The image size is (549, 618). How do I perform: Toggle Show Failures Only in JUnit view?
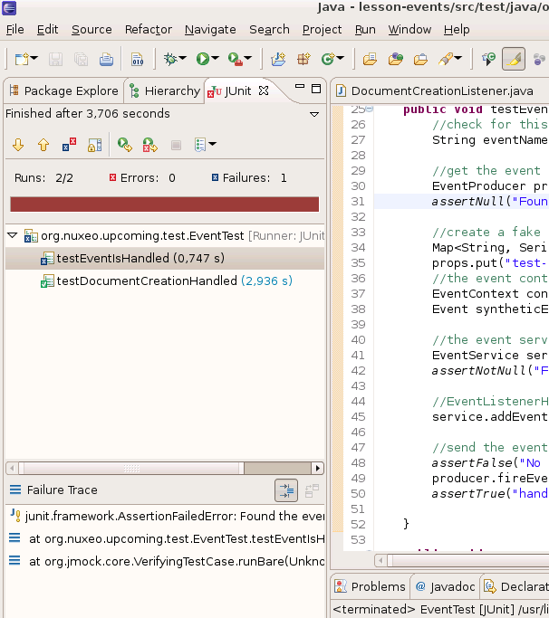(69, 145)
